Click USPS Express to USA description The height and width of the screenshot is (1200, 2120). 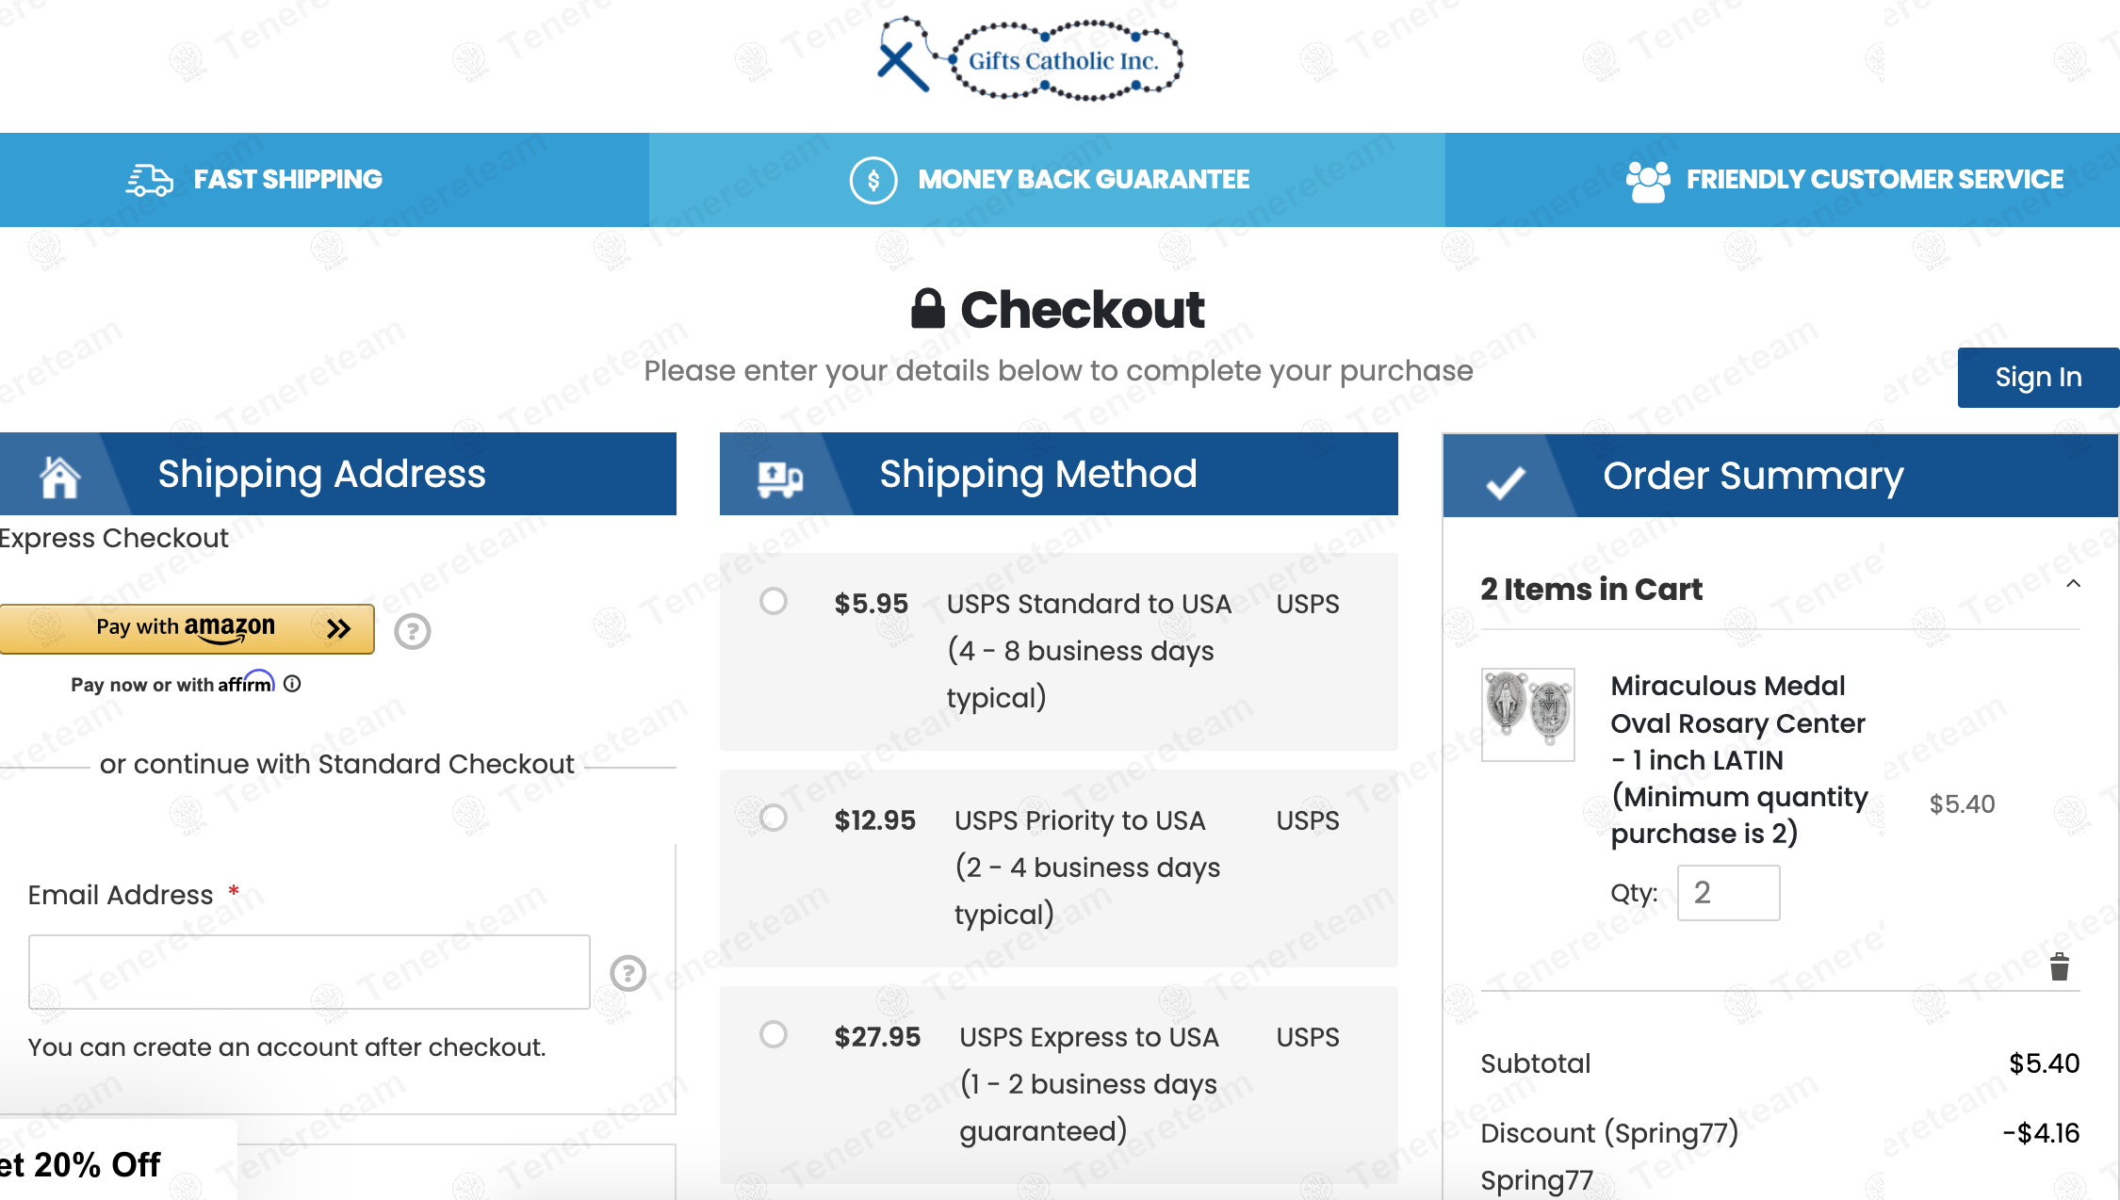[1088, 1083]
